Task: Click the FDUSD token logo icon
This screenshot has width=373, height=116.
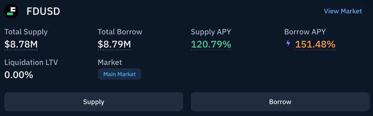Action: [x=12, y=11]
